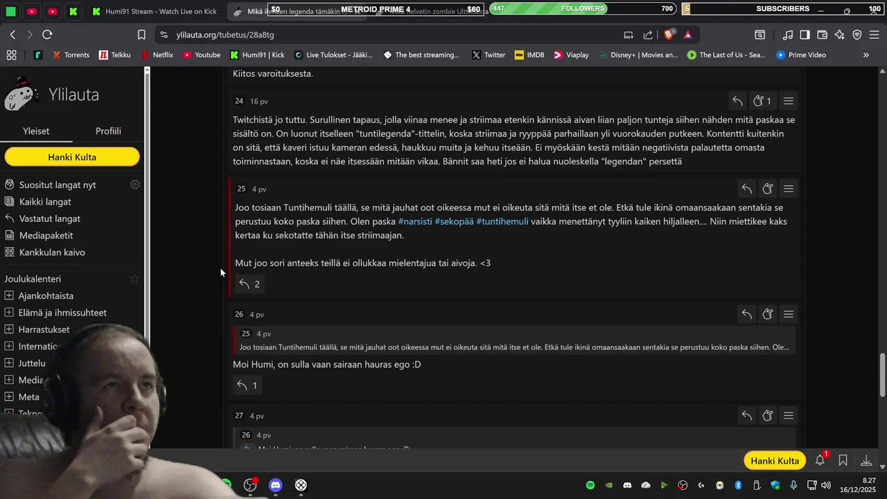This screenshot has width=887, height=499.
Task: Open the Brave Wallet icon
Action: click(x=823, y=35)
